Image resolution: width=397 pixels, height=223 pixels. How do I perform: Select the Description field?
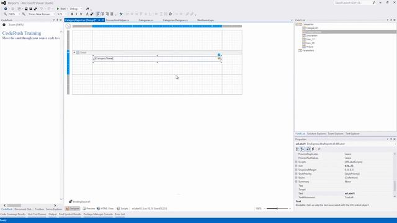[x=311, y=36]
